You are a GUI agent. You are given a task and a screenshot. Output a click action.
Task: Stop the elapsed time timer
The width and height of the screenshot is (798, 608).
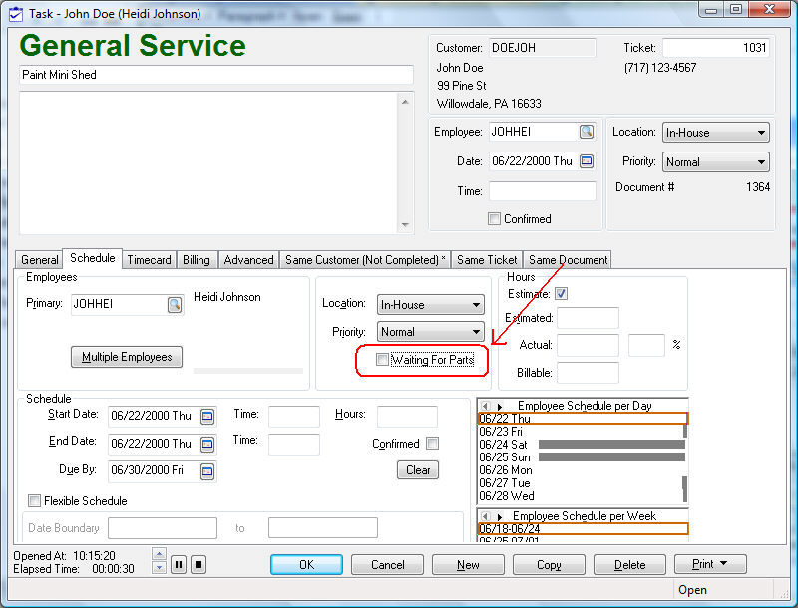[x=199, y=564]
